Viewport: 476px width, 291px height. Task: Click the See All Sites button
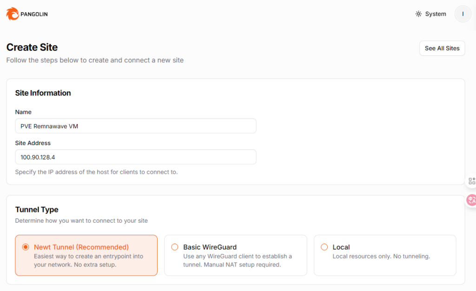(442, 48)
